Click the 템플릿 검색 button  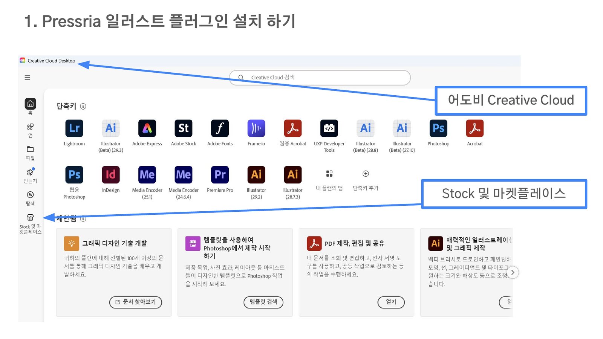point(263,302)
